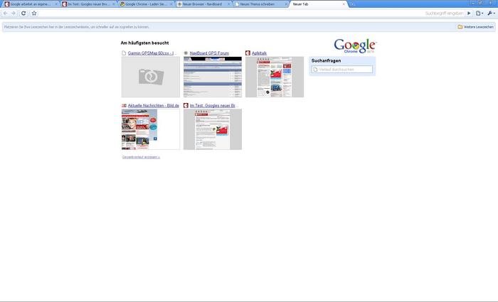Viewport: 498px width, 302px height.
Task: Click the Google Chrome logo
Action: [x=355, y=46]
